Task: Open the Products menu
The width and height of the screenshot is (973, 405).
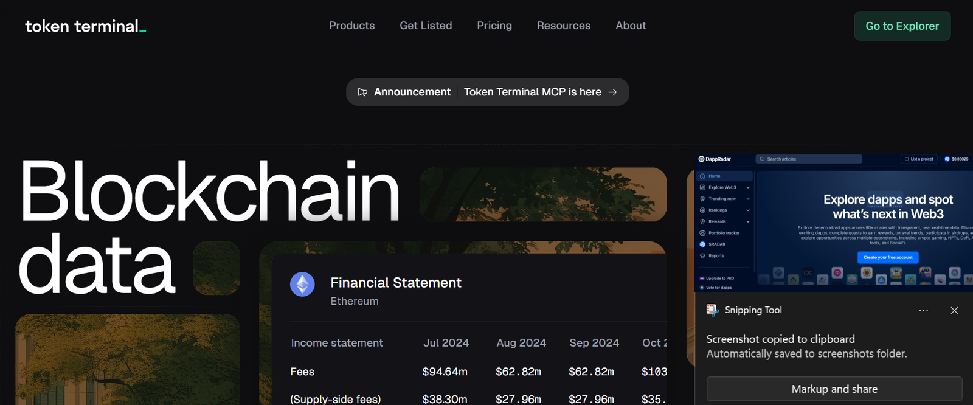Action: [351, 26]
